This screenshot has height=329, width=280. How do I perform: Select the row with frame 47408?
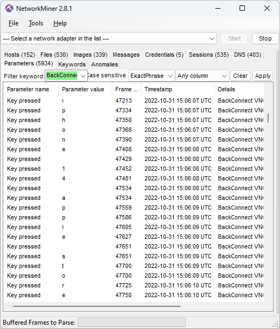click(x=134, y=149)
